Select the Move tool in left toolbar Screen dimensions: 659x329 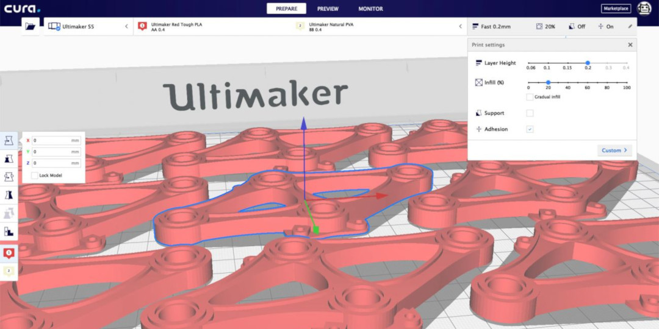click(9, 141)
